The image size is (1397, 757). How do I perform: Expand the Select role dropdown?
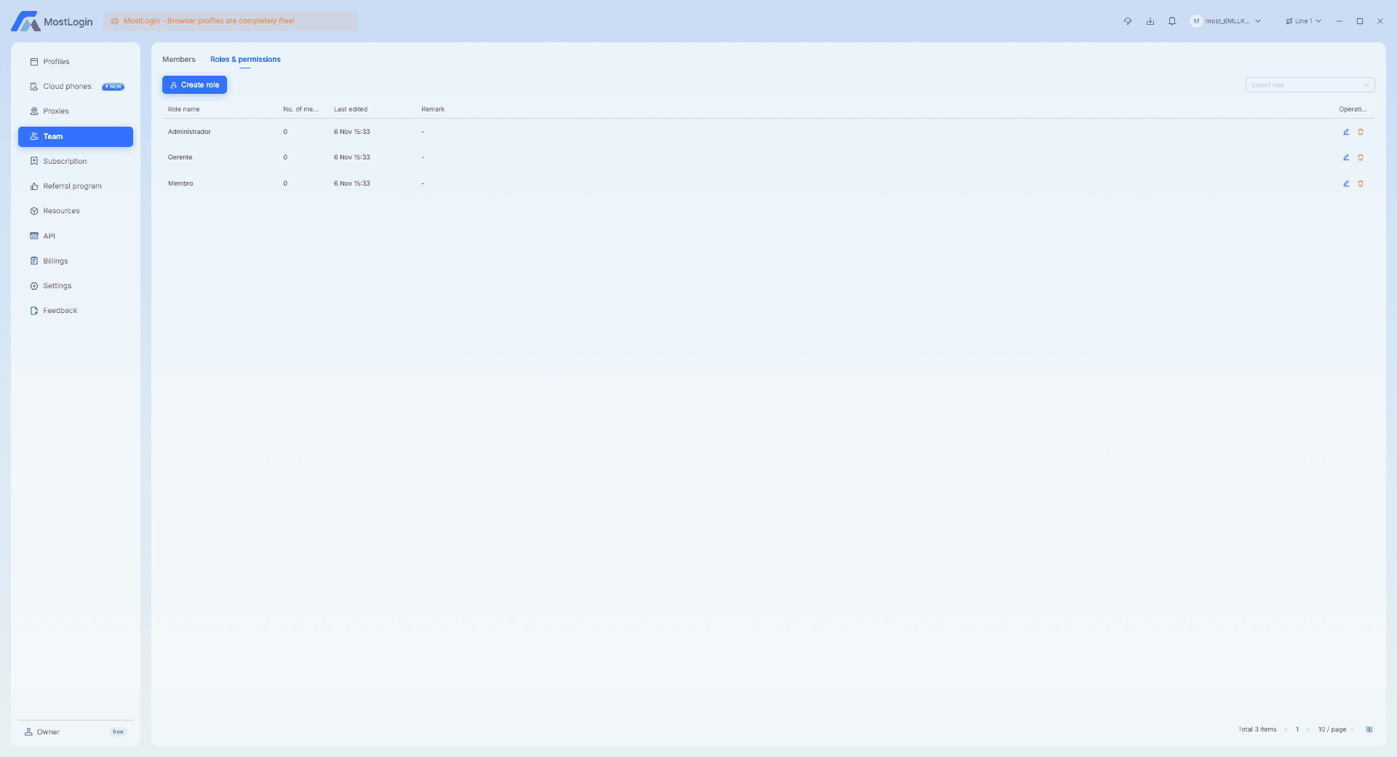pos(1309,85)
